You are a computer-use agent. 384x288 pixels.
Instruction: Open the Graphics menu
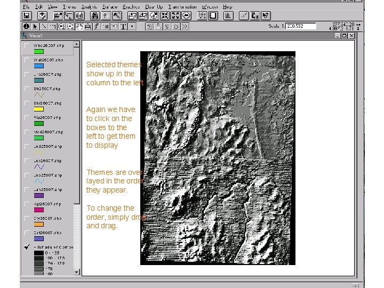tap(131, 7)
